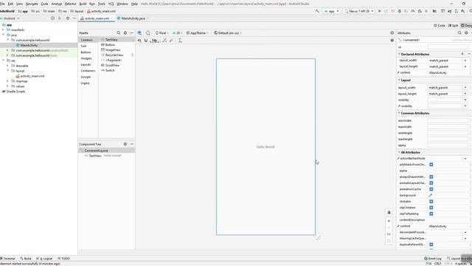Pick background resource with the picker icon
Image resolution: width=472 pixels, height=266 pixels.
pyautogui.click(x=431, y=195)
